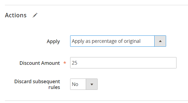
Task: Click the gray arrow box beside No
Action: click(x=92, y=84)
